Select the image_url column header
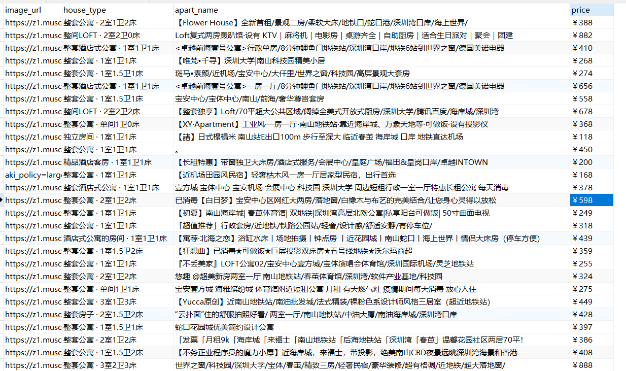The image size is (626, 371). coord(20,10)
